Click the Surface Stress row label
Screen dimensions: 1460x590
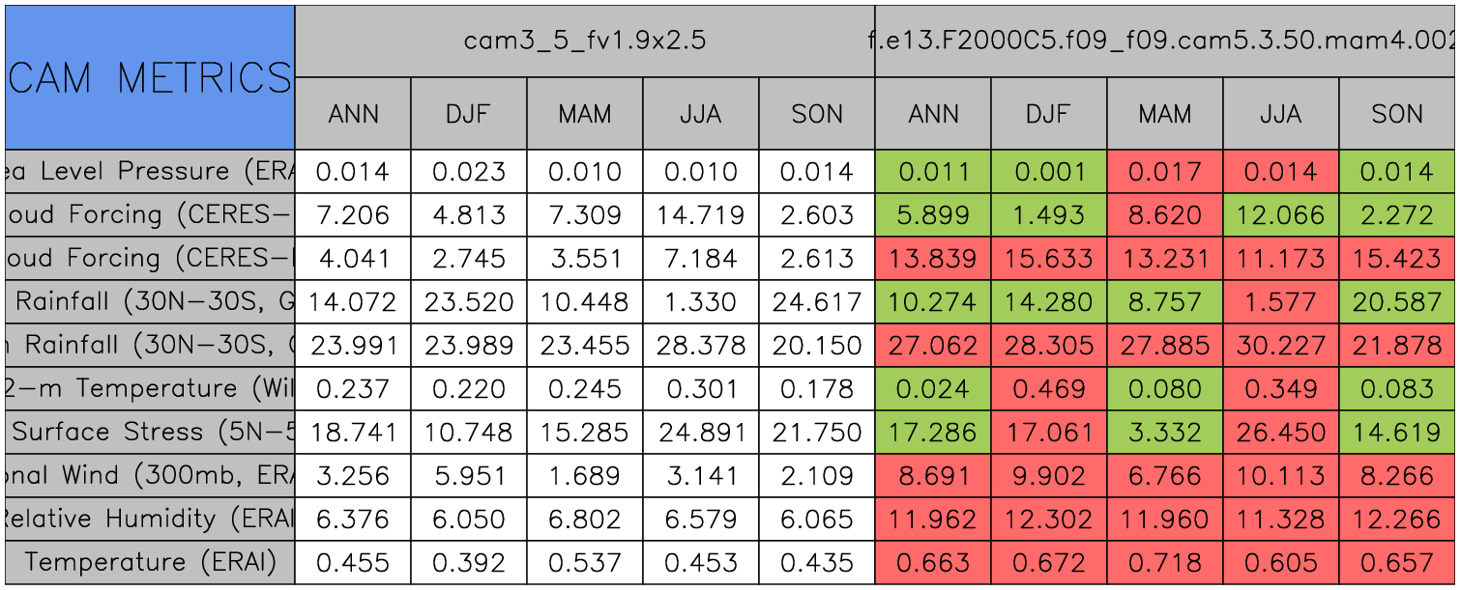pyautogui.click(x=150, y=433)
